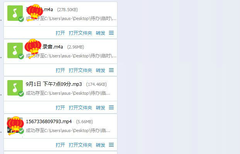Click 转发 for the mp3 file
The width and height of the screenshot is (240, 154).
click(x=100, y=108)
